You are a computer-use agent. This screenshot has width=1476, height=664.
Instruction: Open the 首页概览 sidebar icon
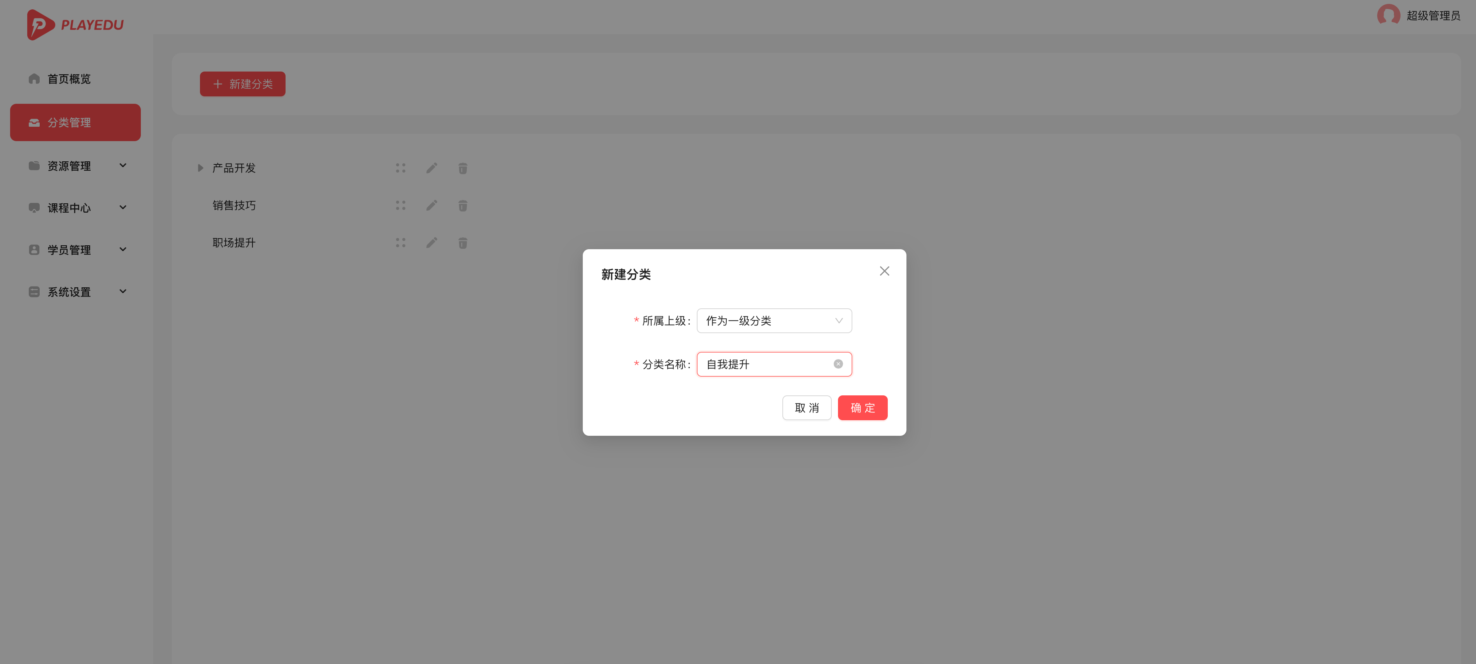point(34,79)
